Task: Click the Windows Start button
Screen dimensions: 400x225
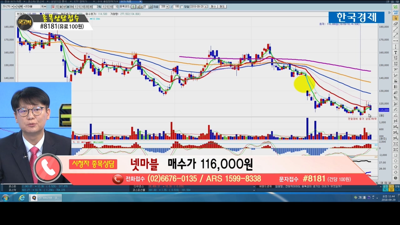Action: coord(5,198)
